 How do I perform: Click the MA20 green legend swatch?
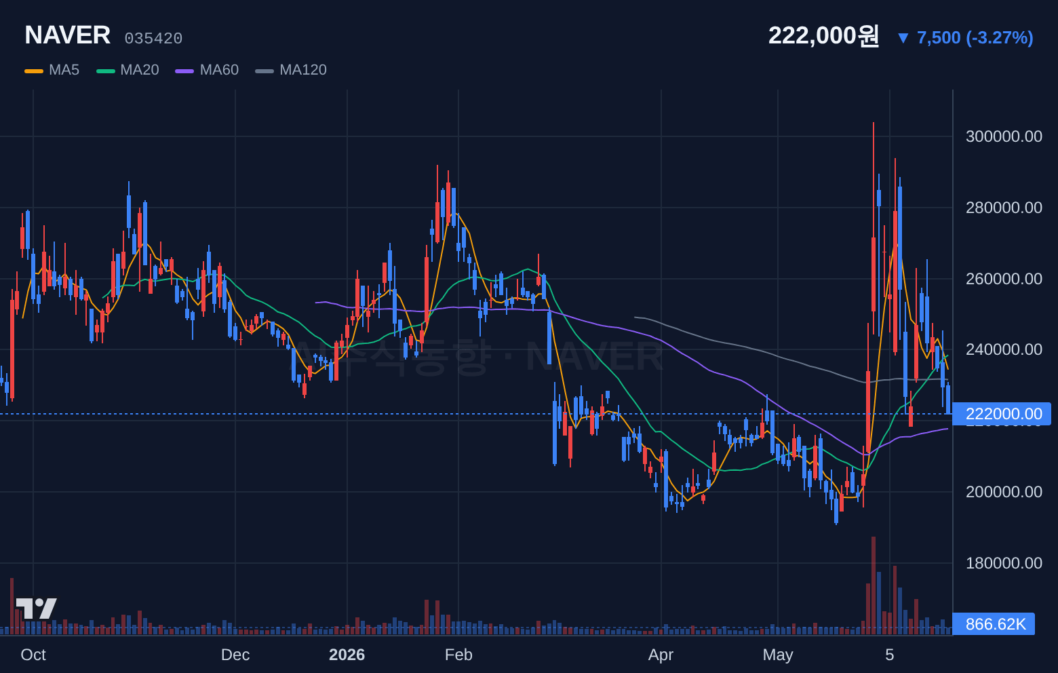(106, 71)
